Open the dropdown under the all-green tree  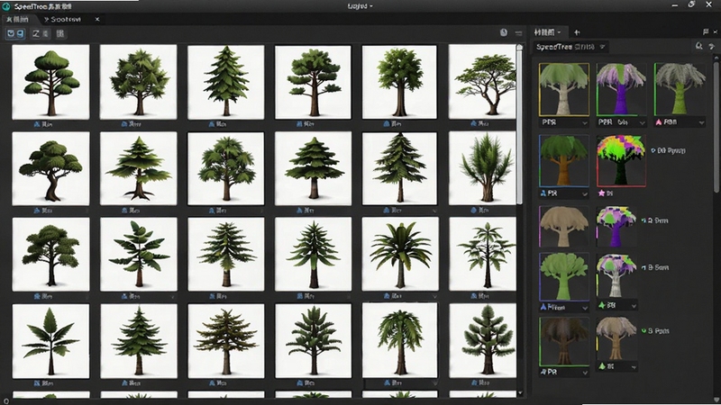pos(584,308)
